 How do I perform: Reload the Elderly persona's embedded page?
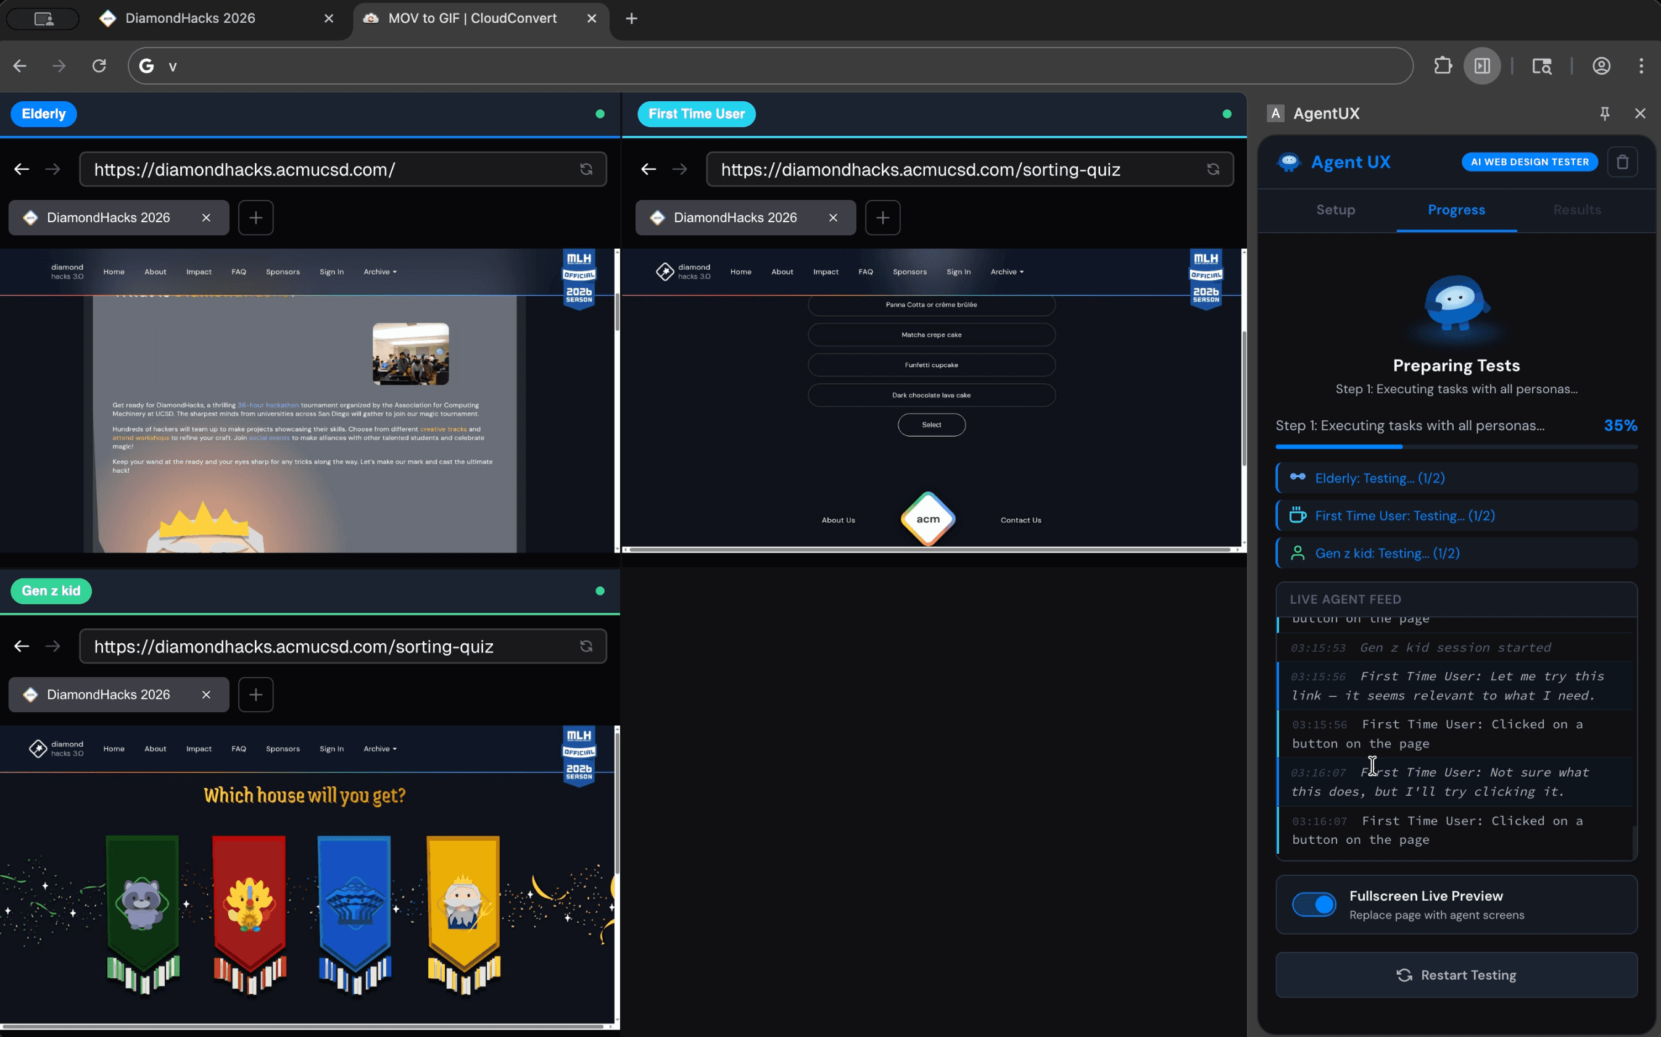pyautogui.click(x=586, y=169)
